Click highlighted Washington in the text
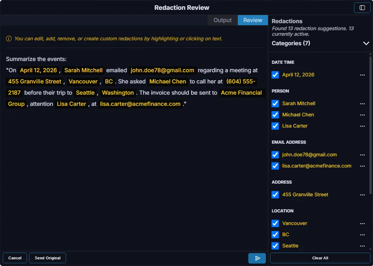 pyautogui.click(x=118, y=93)
